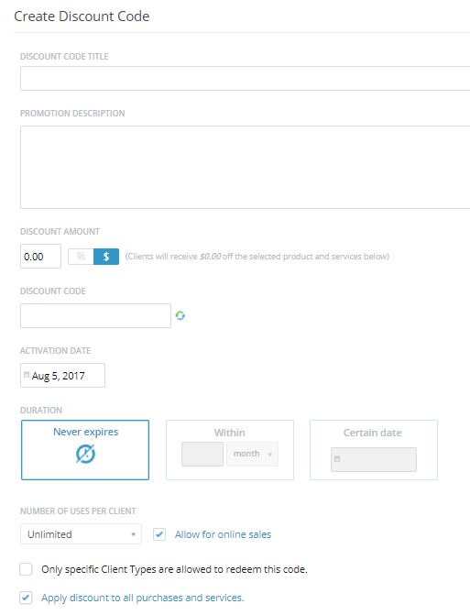Click the Discount Amount 0.00 field

[40, 256]
